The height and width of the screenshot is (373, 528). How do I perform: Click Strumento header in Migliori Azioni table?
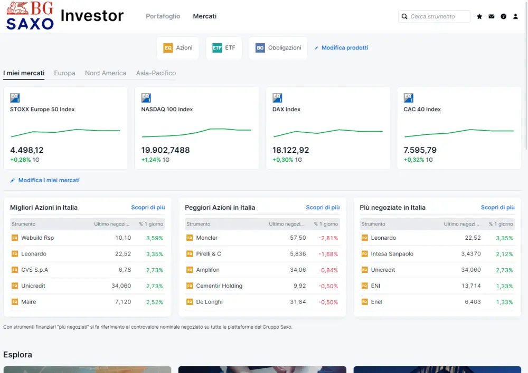tap(24, 224)
